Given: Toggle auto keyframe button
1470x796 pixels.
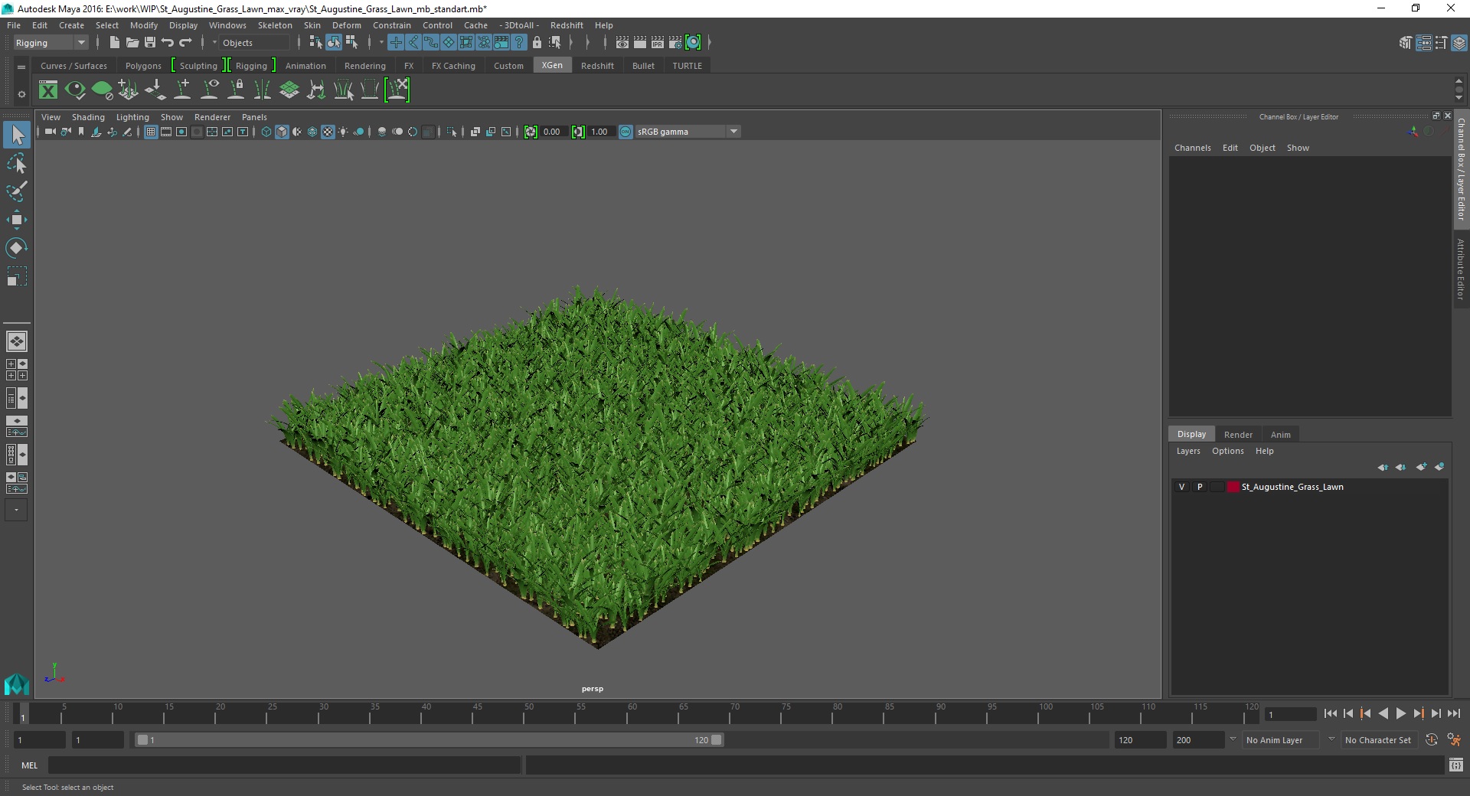Looking at the screenshot, I should [1432, 740].
